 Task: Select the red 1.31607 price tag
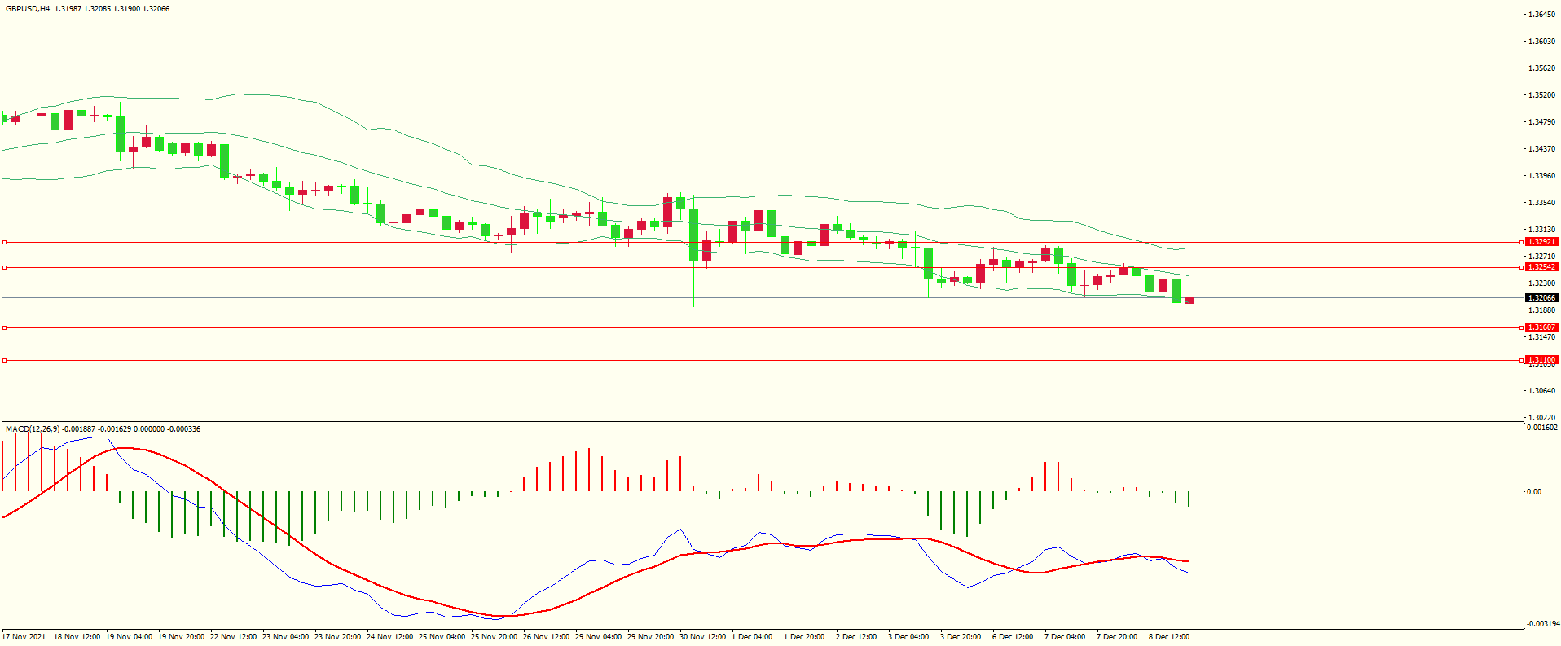click(x=1541, y=327)
